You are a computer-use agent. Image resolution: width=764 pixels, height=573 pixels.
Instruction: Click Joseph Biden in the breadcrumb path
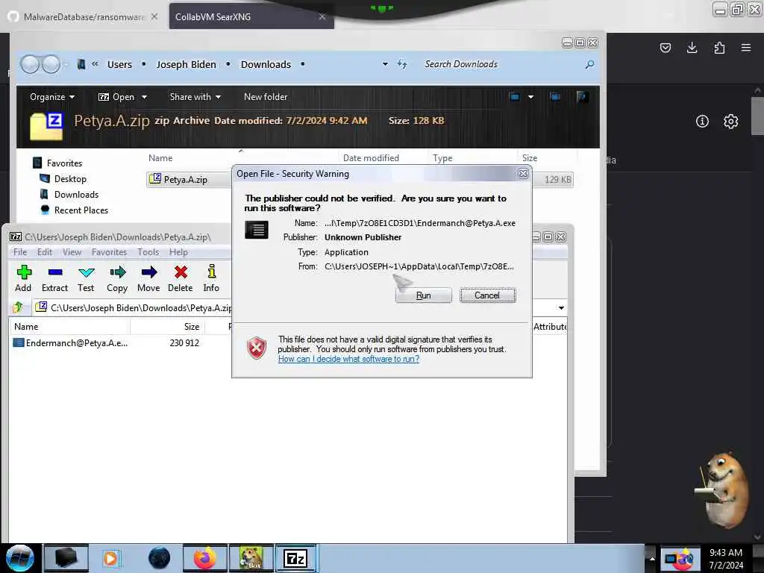point(186,64)
